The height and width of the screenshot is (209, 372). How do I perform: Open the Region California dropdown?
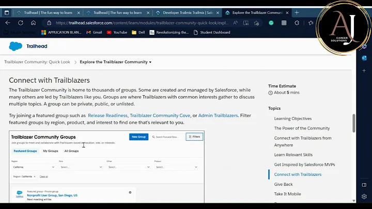[x=34, y=167]
